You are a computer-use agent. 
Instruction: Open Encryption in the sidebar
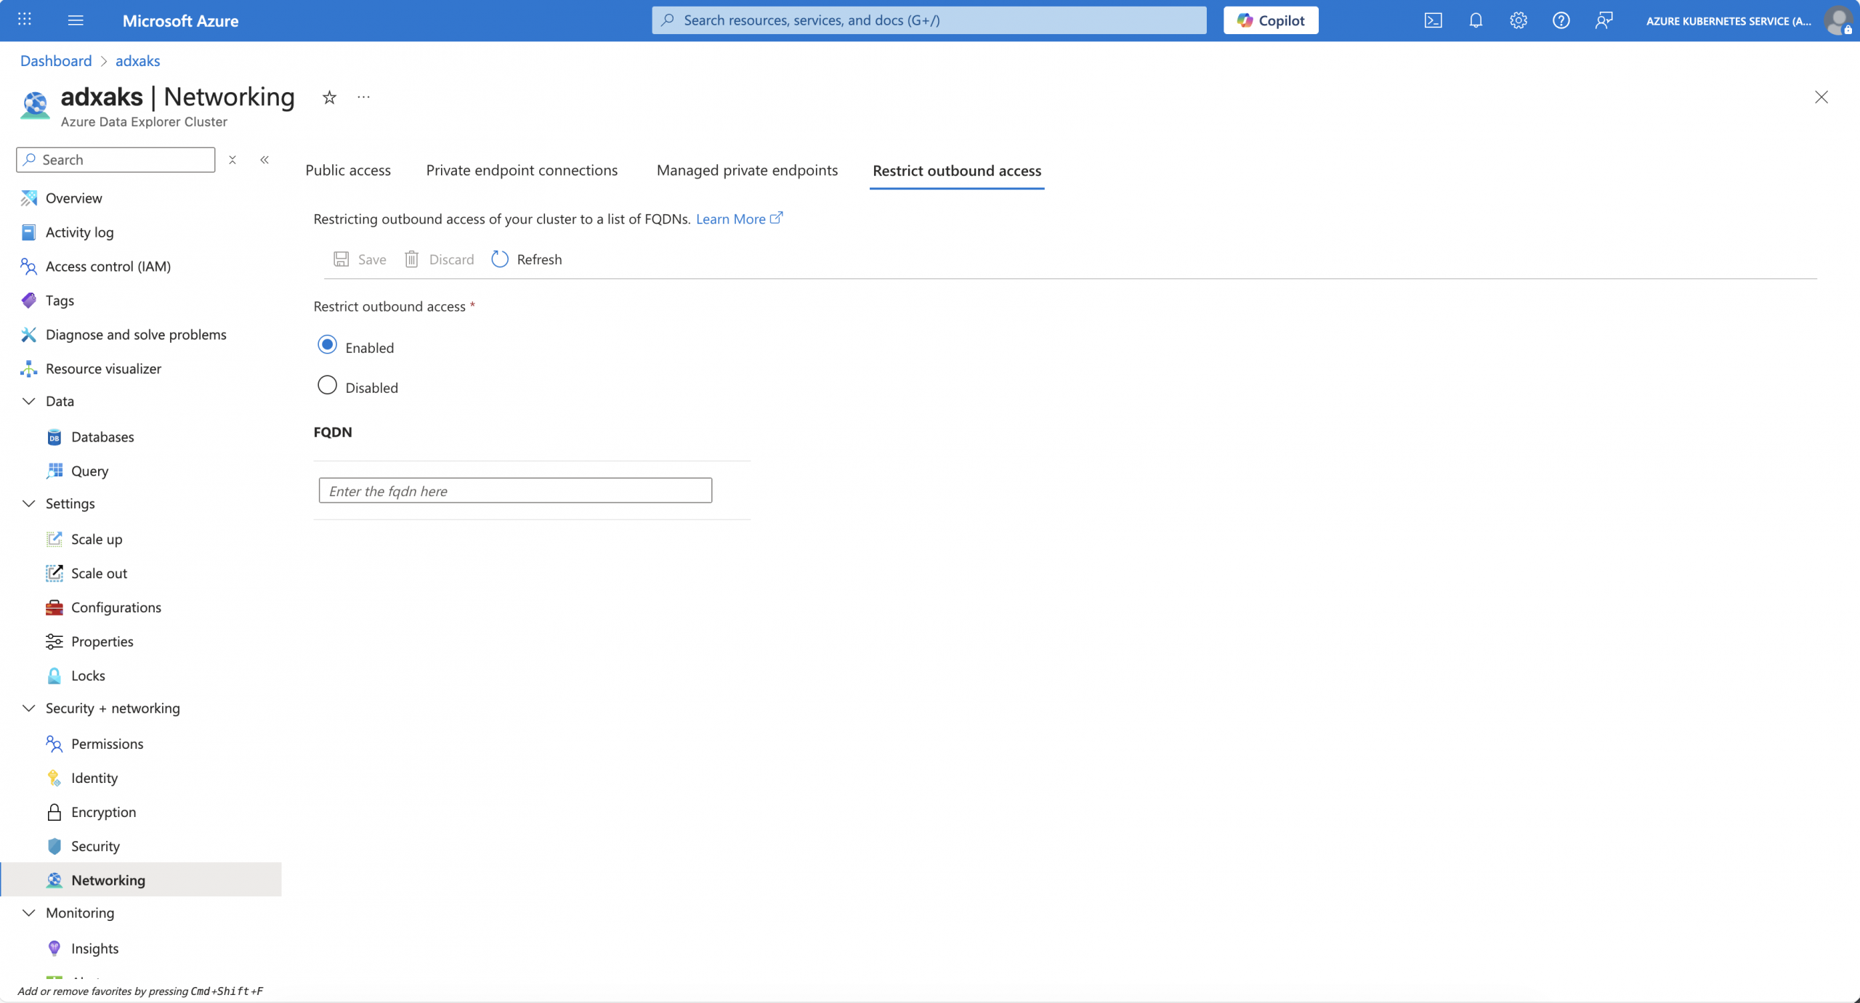(103, 812)
